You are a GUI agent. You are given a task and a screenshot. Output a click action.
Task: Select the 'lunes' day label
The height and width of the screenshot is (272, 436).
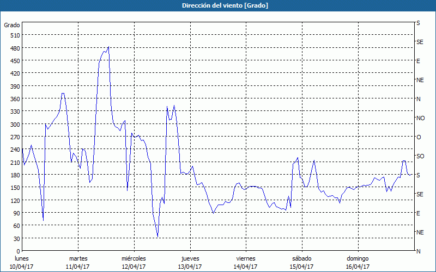22,258
